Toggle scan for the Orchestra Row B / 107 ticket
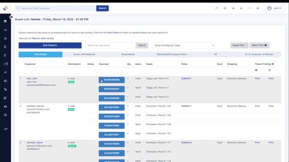289x162 pixels. click(112, 135)
